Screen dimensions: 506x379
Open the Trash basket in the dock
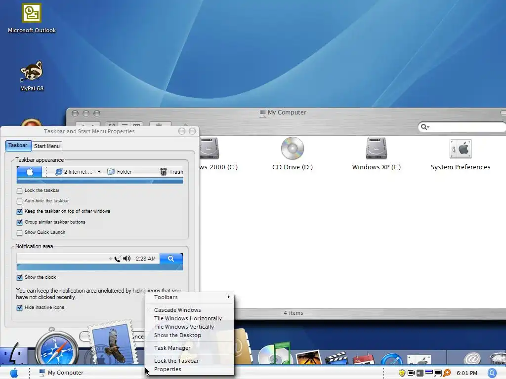498,359
